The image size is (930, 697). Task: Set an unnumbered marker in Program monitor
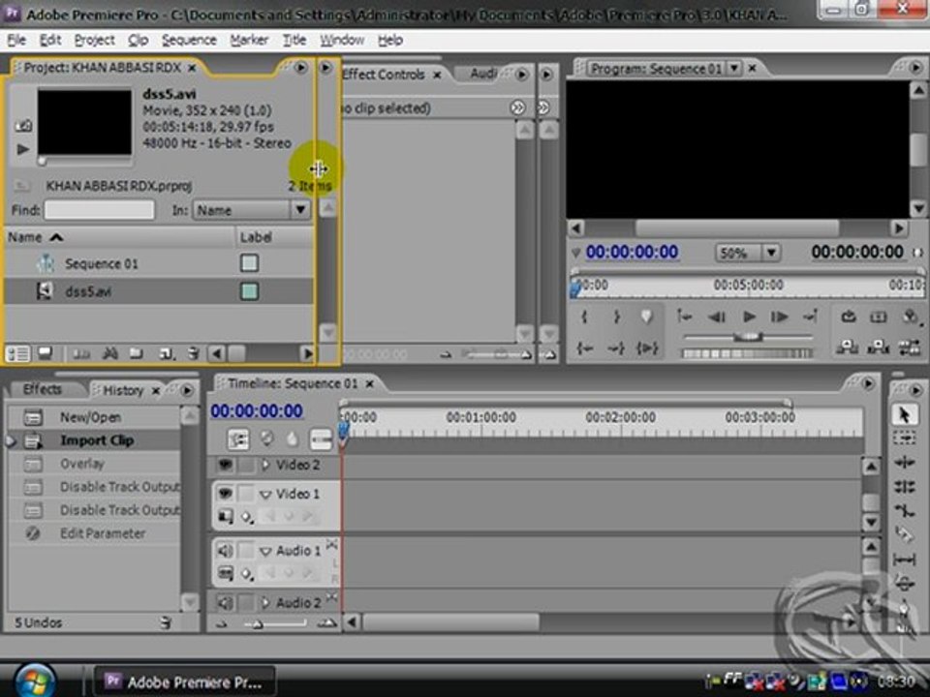tap(646, 318)
